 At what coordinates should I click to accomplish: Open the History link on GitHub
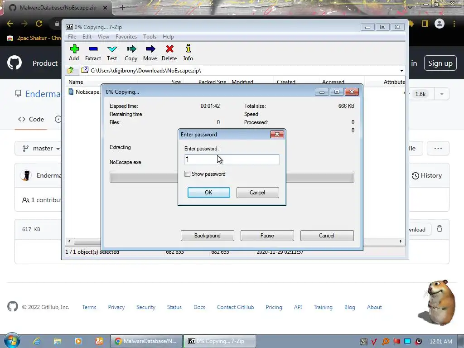coord(427,175)
